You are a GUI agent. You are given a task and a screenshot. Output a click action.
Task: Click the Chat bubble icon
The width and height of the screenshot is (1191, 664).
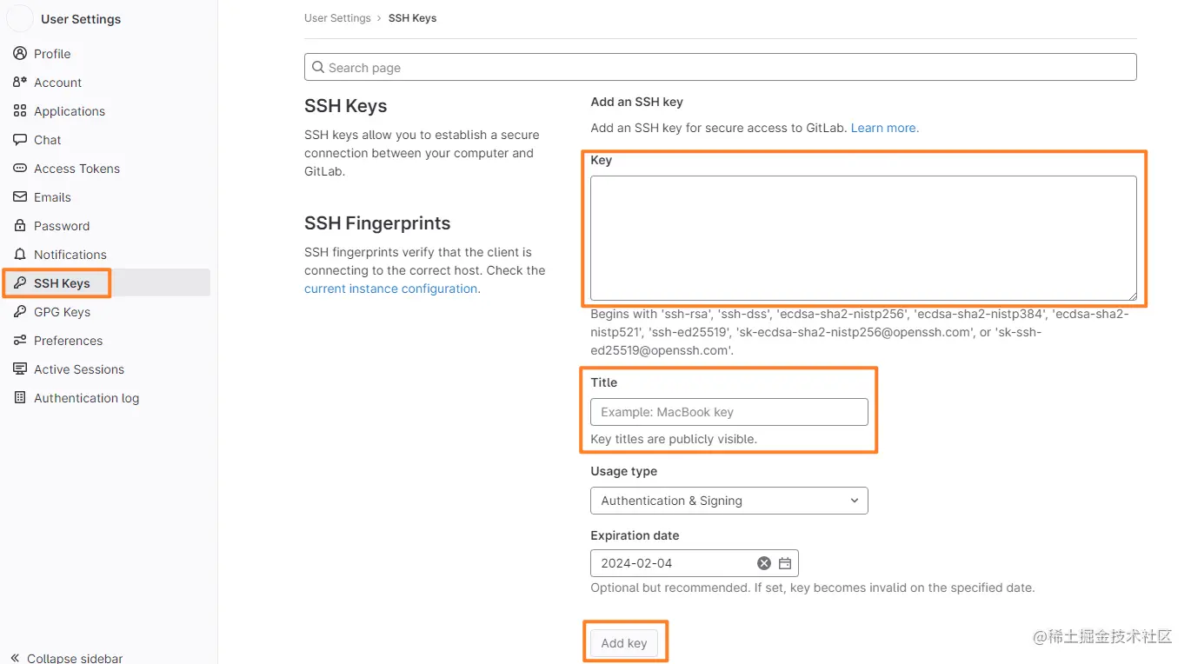20,140
